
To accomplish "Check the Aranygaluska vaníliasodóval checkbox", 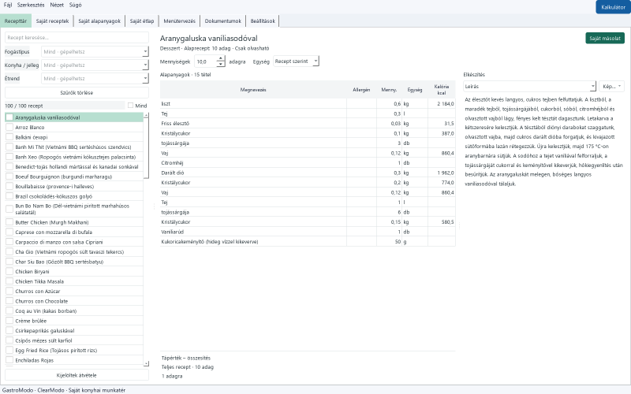I will 9,117.
